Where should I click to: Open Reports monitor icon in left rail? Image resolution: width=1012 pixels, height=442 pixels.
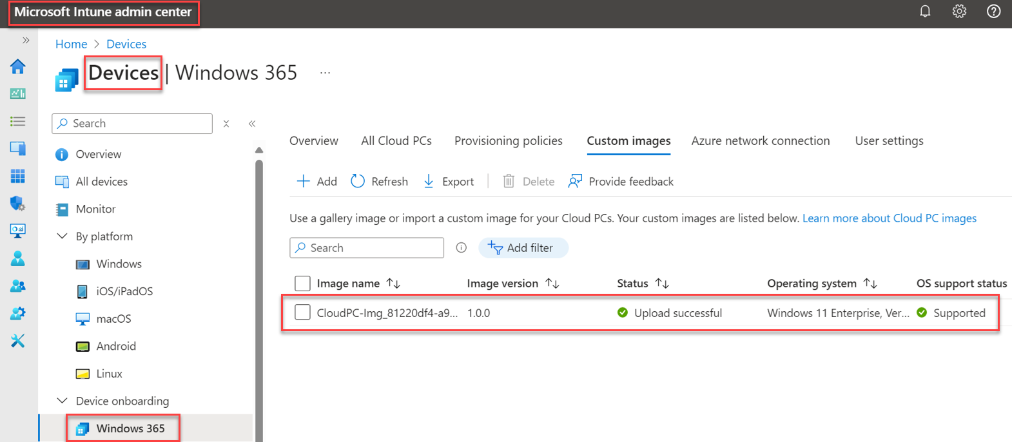click(18, 231)
